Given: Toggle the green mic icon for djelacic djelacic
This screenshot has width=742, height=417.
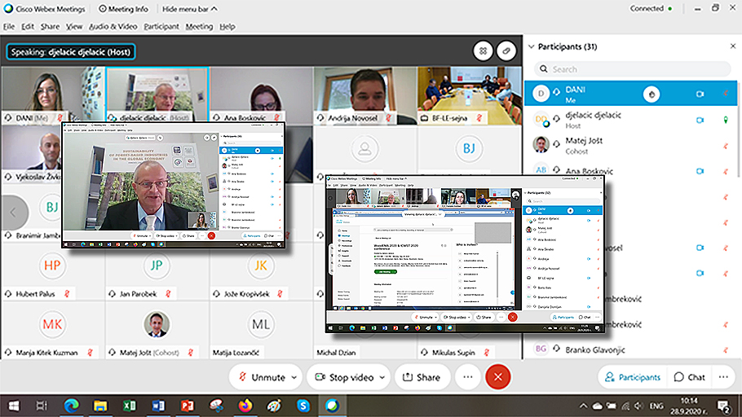Looking at the screenshot, I should [x=726, y=120].
